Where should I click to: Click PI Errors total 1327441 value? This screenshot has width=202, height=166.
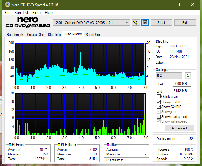click(41, 159)
